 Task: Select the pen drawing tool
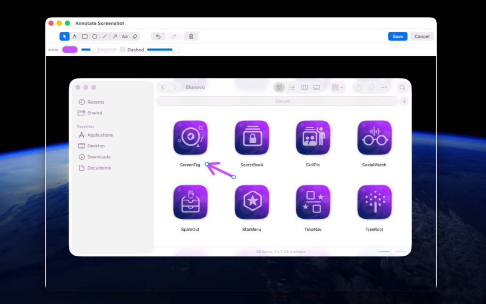tap(74, 36)
